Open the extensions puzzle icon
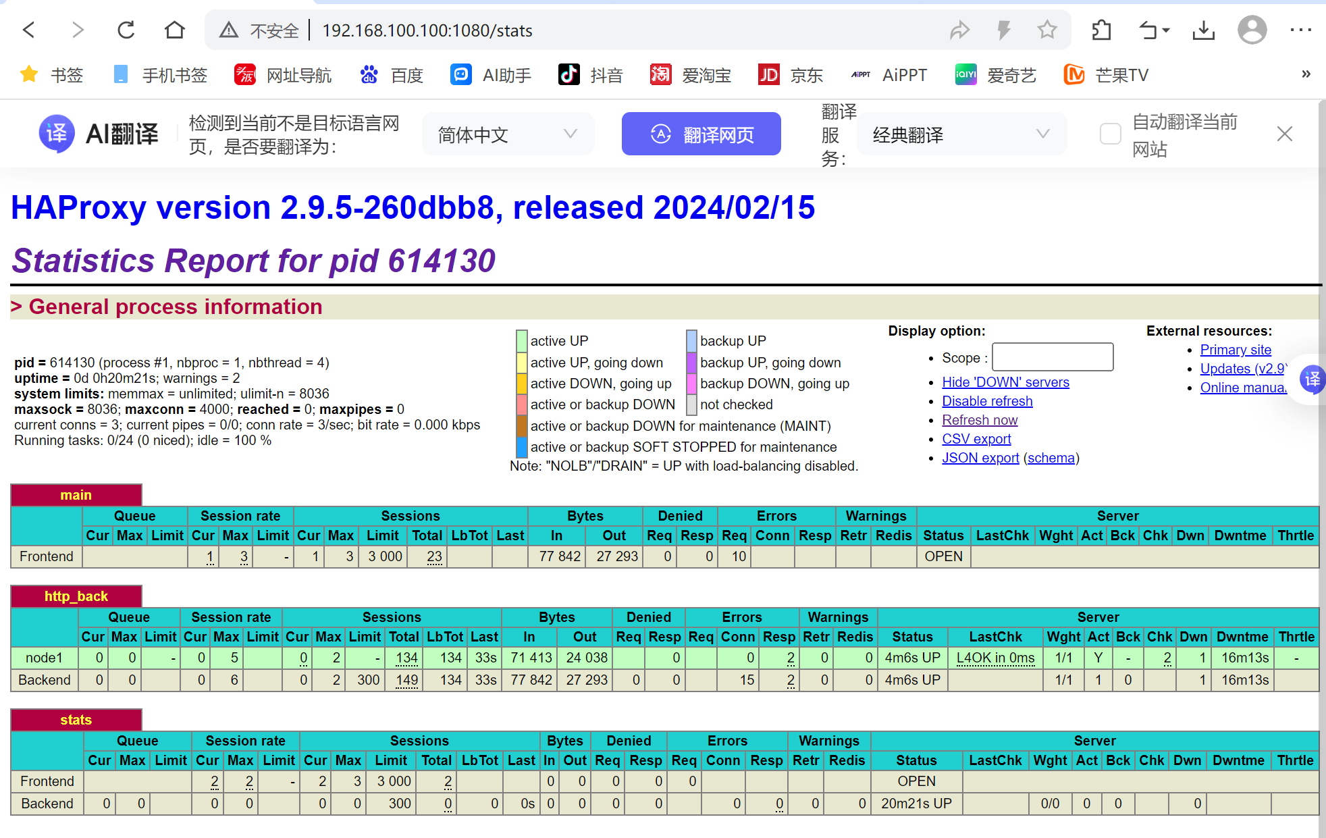Image resolution: width=1326 pixels, height=838 pixels. click(x=1101, y=30)
